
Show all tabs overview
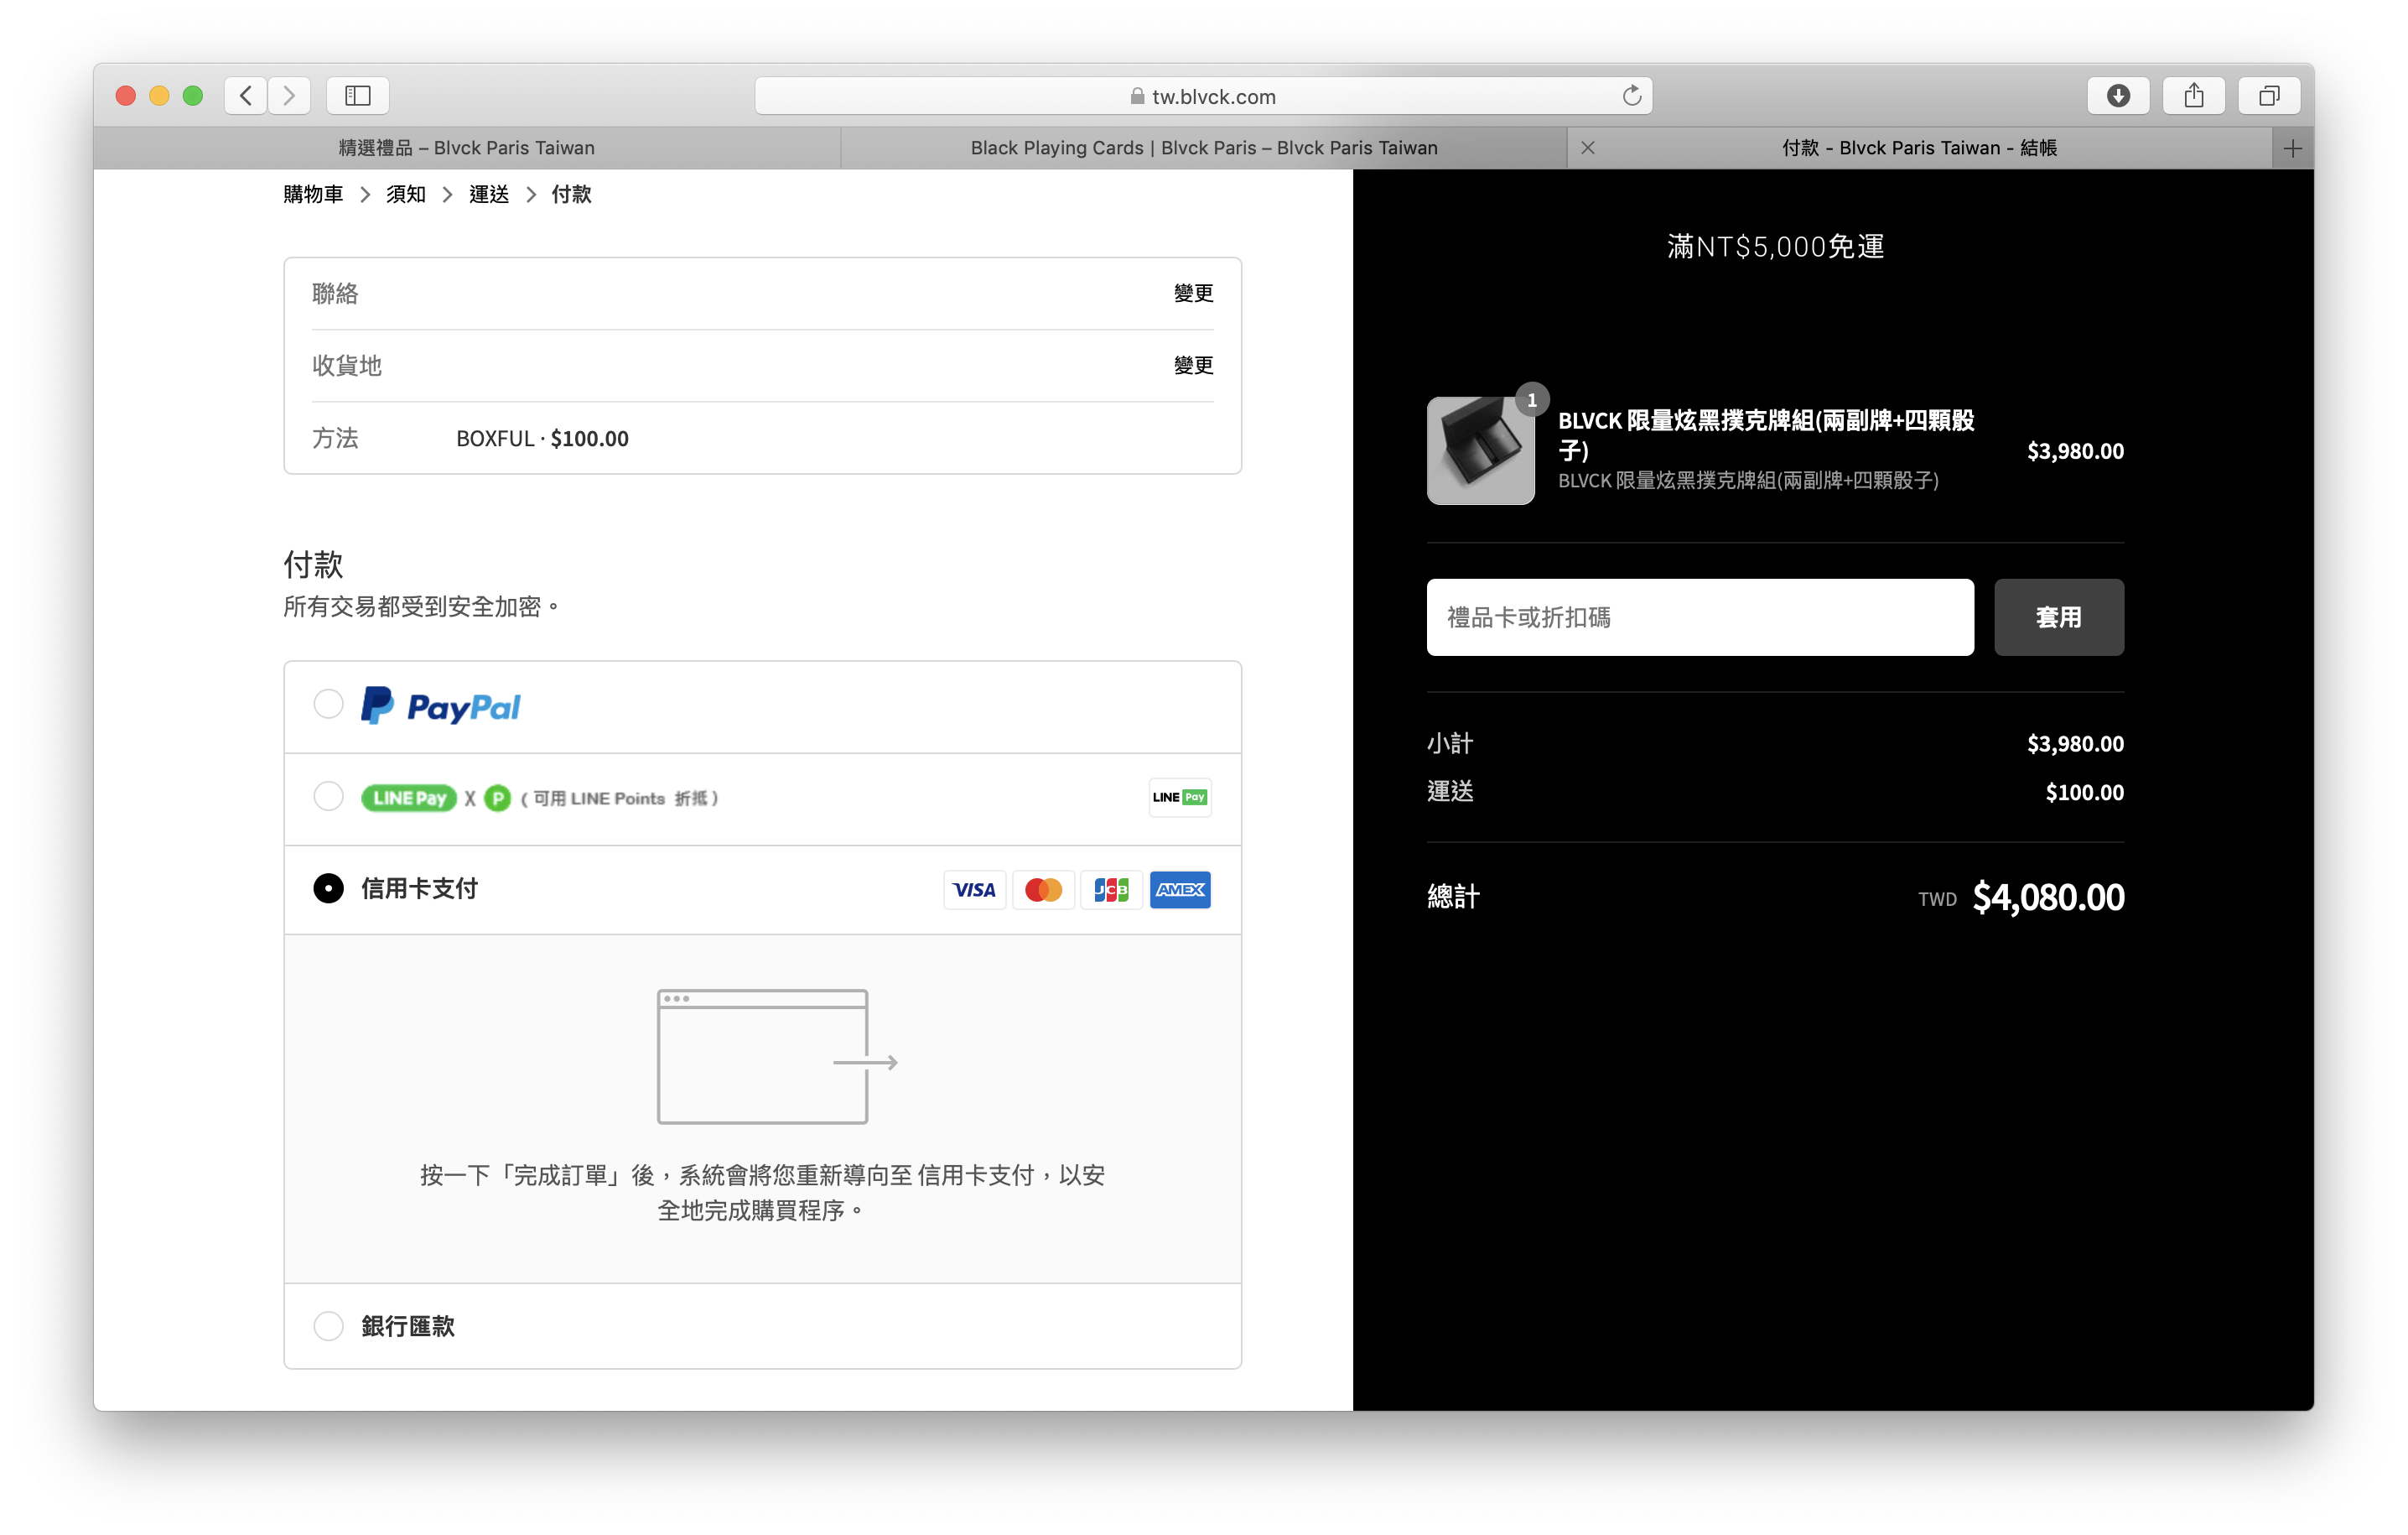coord(2269,96)
